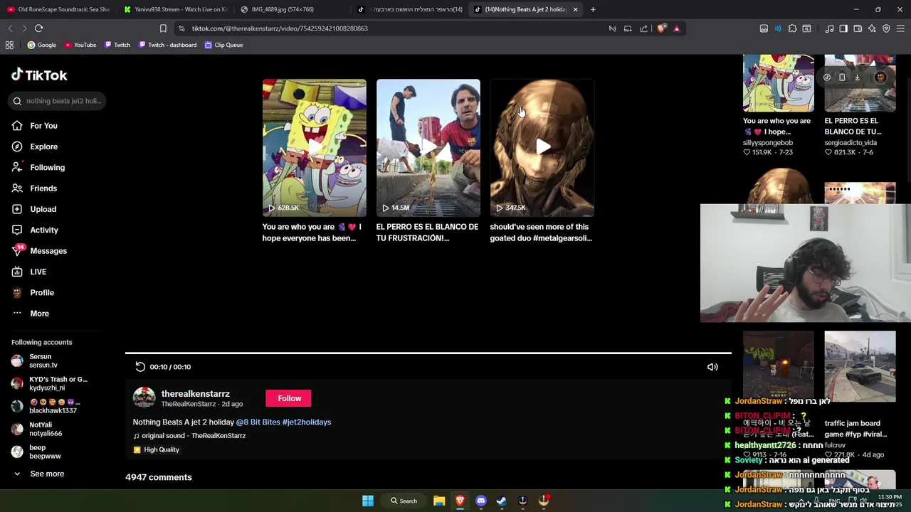
Task: Share this page from address bar
Action: [x=643, y=28]
